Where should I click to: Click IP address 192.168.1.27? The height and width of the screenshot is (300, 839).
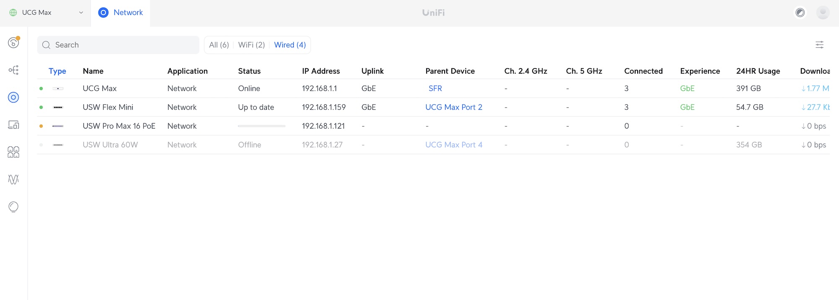[x=322, y=145]
